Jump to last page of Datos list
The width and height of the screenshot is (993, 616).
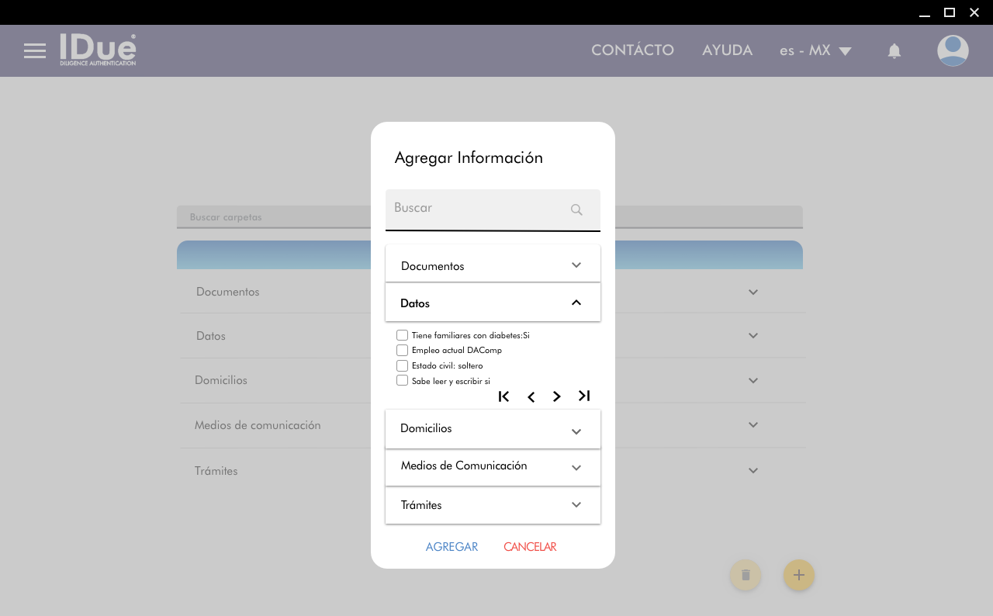click(x=584, y=396)
